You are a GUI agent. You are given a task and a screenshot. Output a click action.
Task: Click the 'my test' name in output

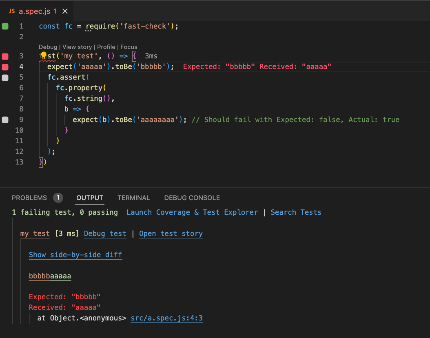coord(35,233)
